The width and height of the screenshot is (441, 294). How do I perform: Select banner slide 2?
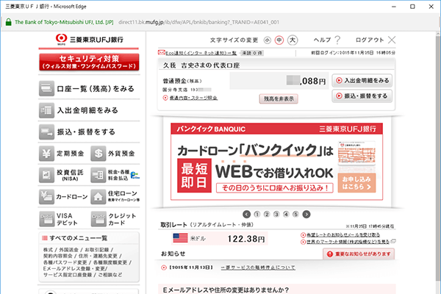267,215
